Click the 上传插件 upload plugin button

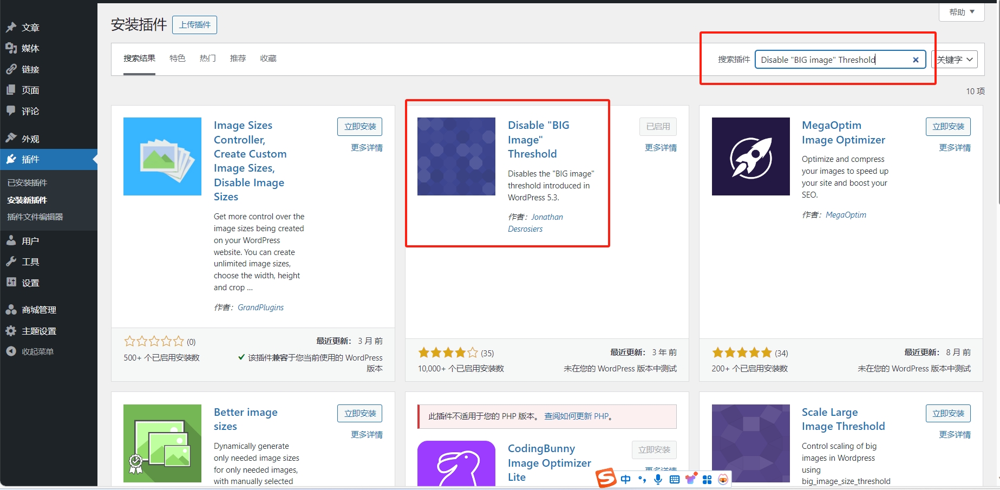click(195, 25)
